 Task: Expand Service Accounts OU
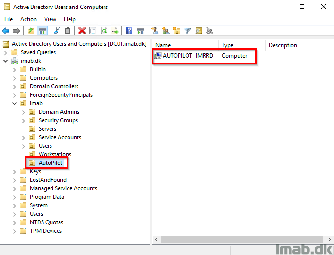point(24,138)
